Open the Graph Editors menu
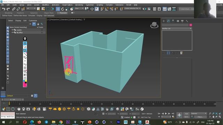The width and height of the screenshot is (223, 125). pos(67,5)
